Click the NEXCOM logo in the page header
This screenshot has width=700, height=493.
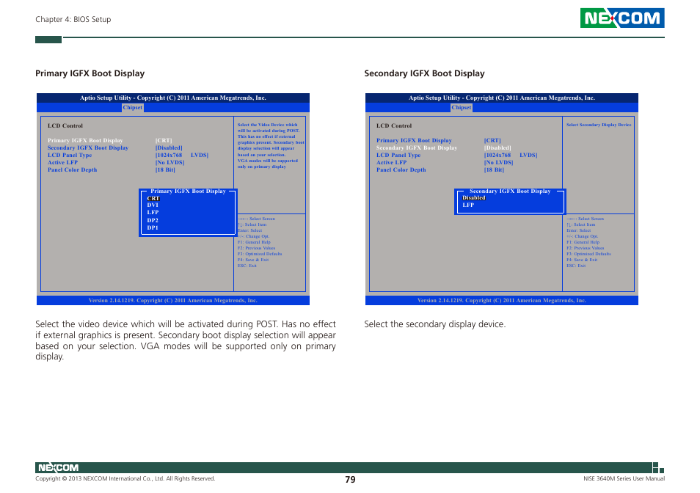622,18
